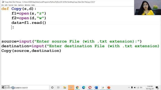This screenshot has width=161, height=90.
Task: Click the Cortana circle icon in taskbar
Action: pos(52,87)
